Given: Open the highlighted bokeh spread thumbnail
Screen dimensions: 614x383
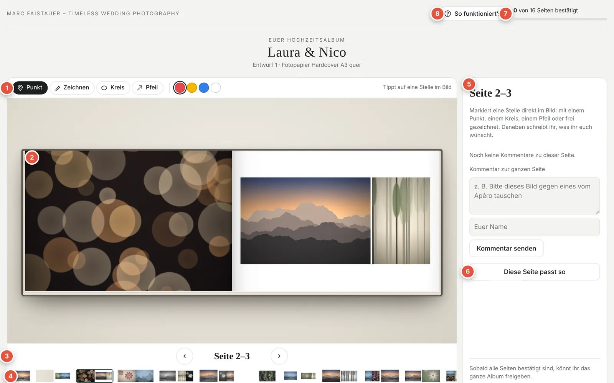Looking at the screenshot, I should point(95,376).
